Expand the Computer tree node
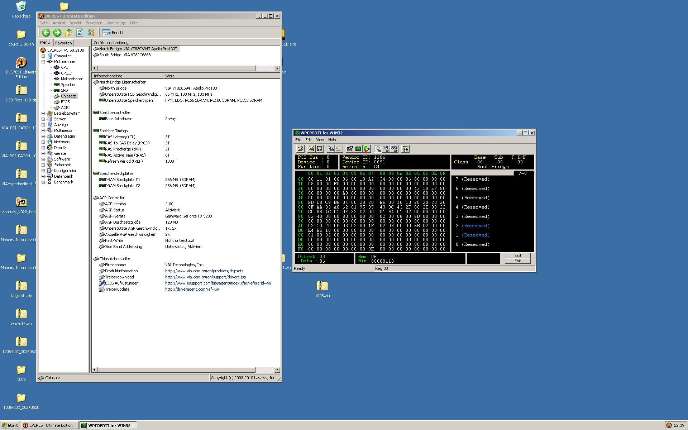The image size is (688, 430). click(x=43, y=56)
